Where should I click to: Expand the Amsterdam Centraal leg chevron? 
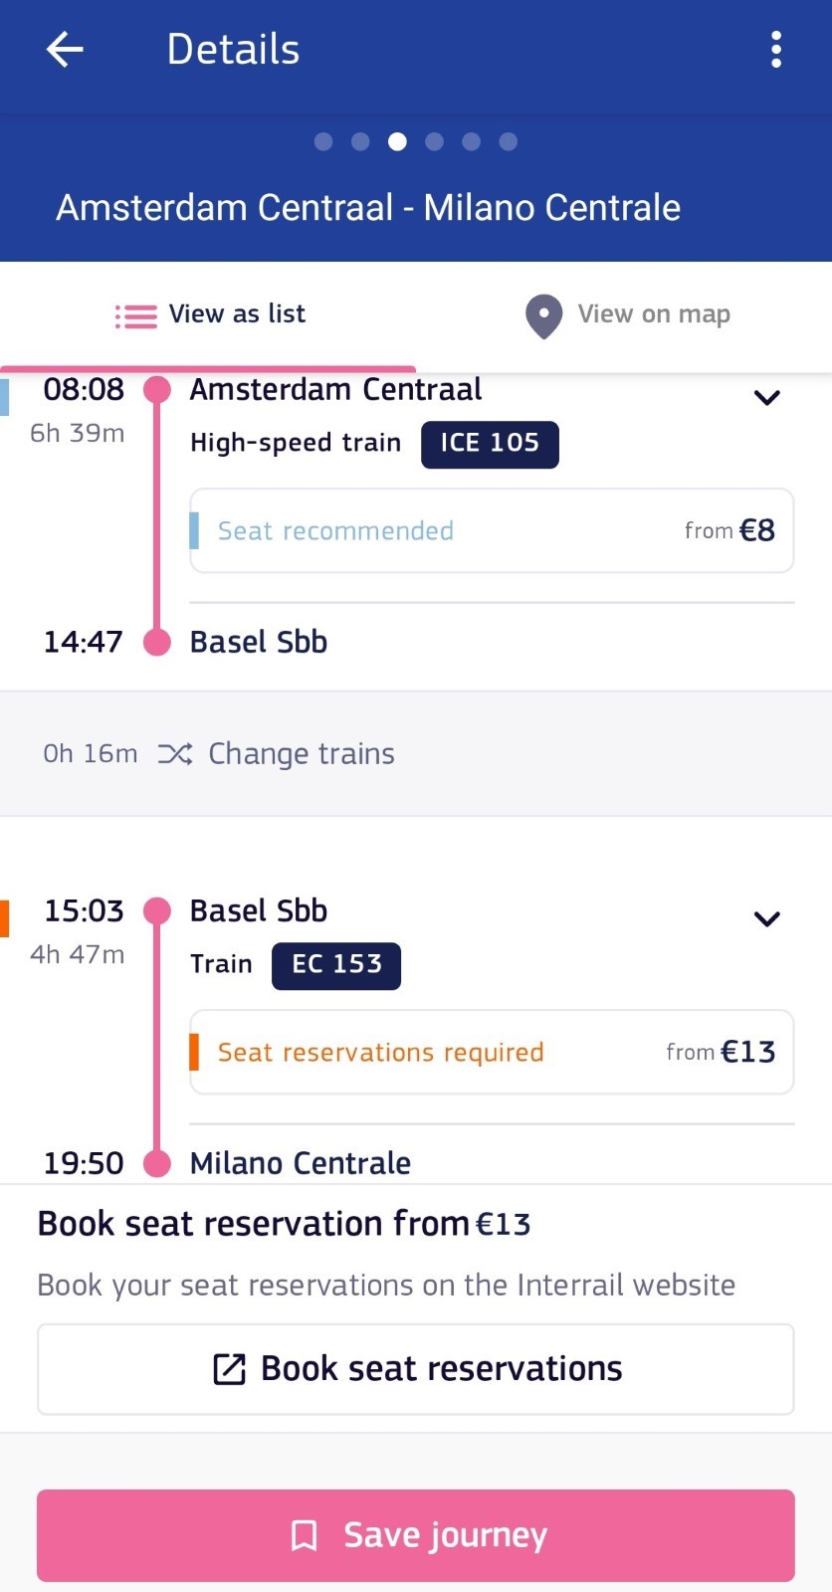coord(766,398)
